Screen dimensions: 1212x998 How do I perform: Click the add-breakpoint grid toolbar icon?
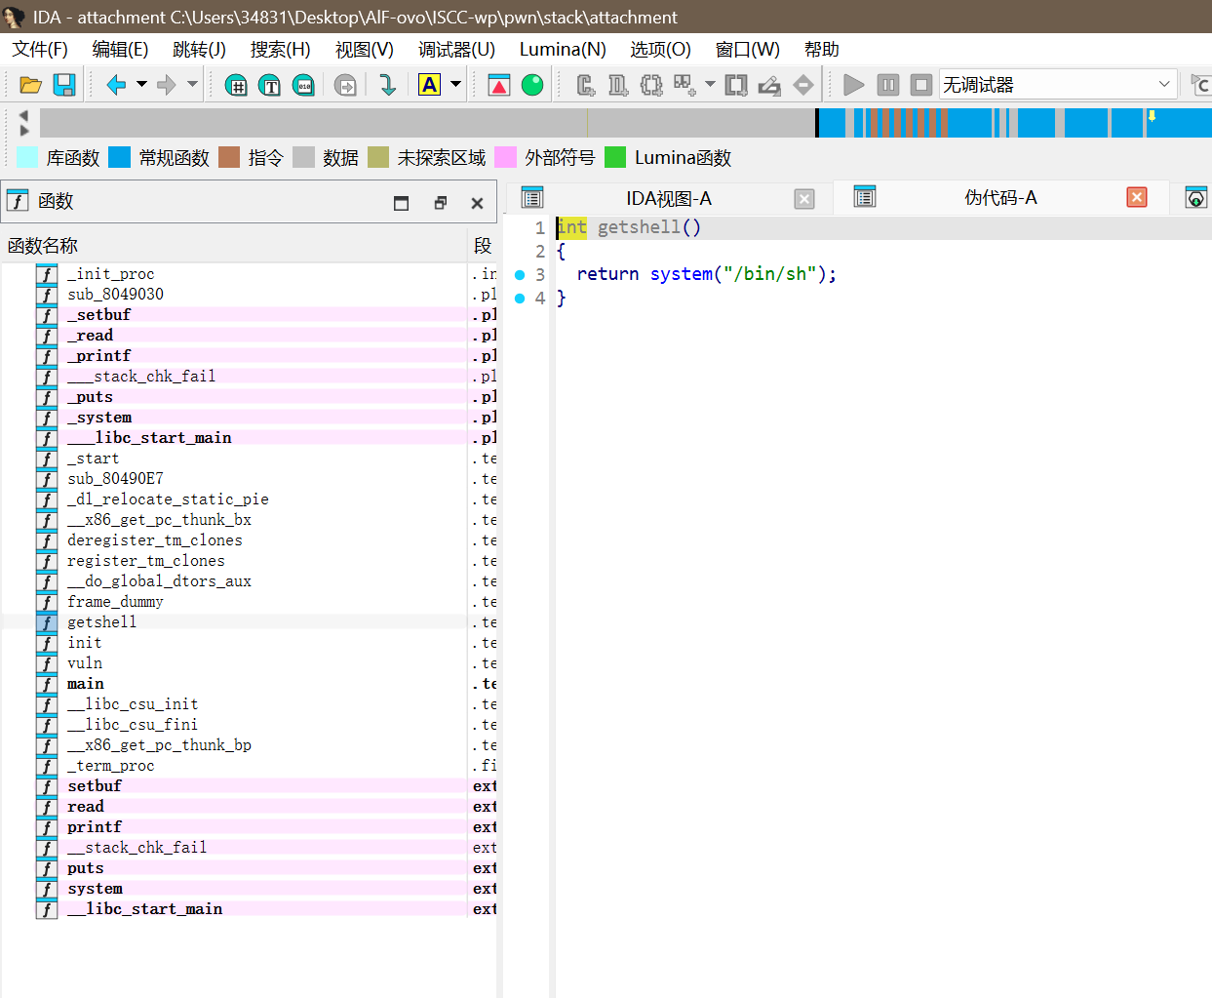(684, 85)
